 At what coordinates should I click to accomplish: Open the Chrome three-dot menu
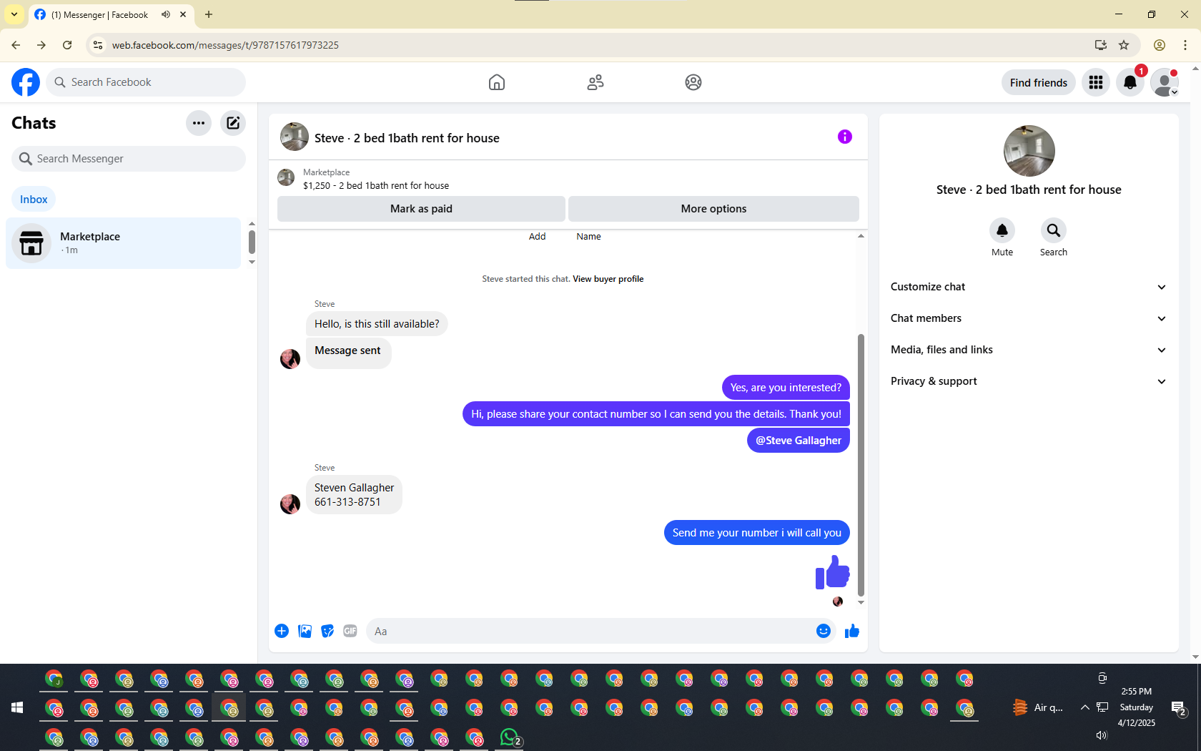1185,45
